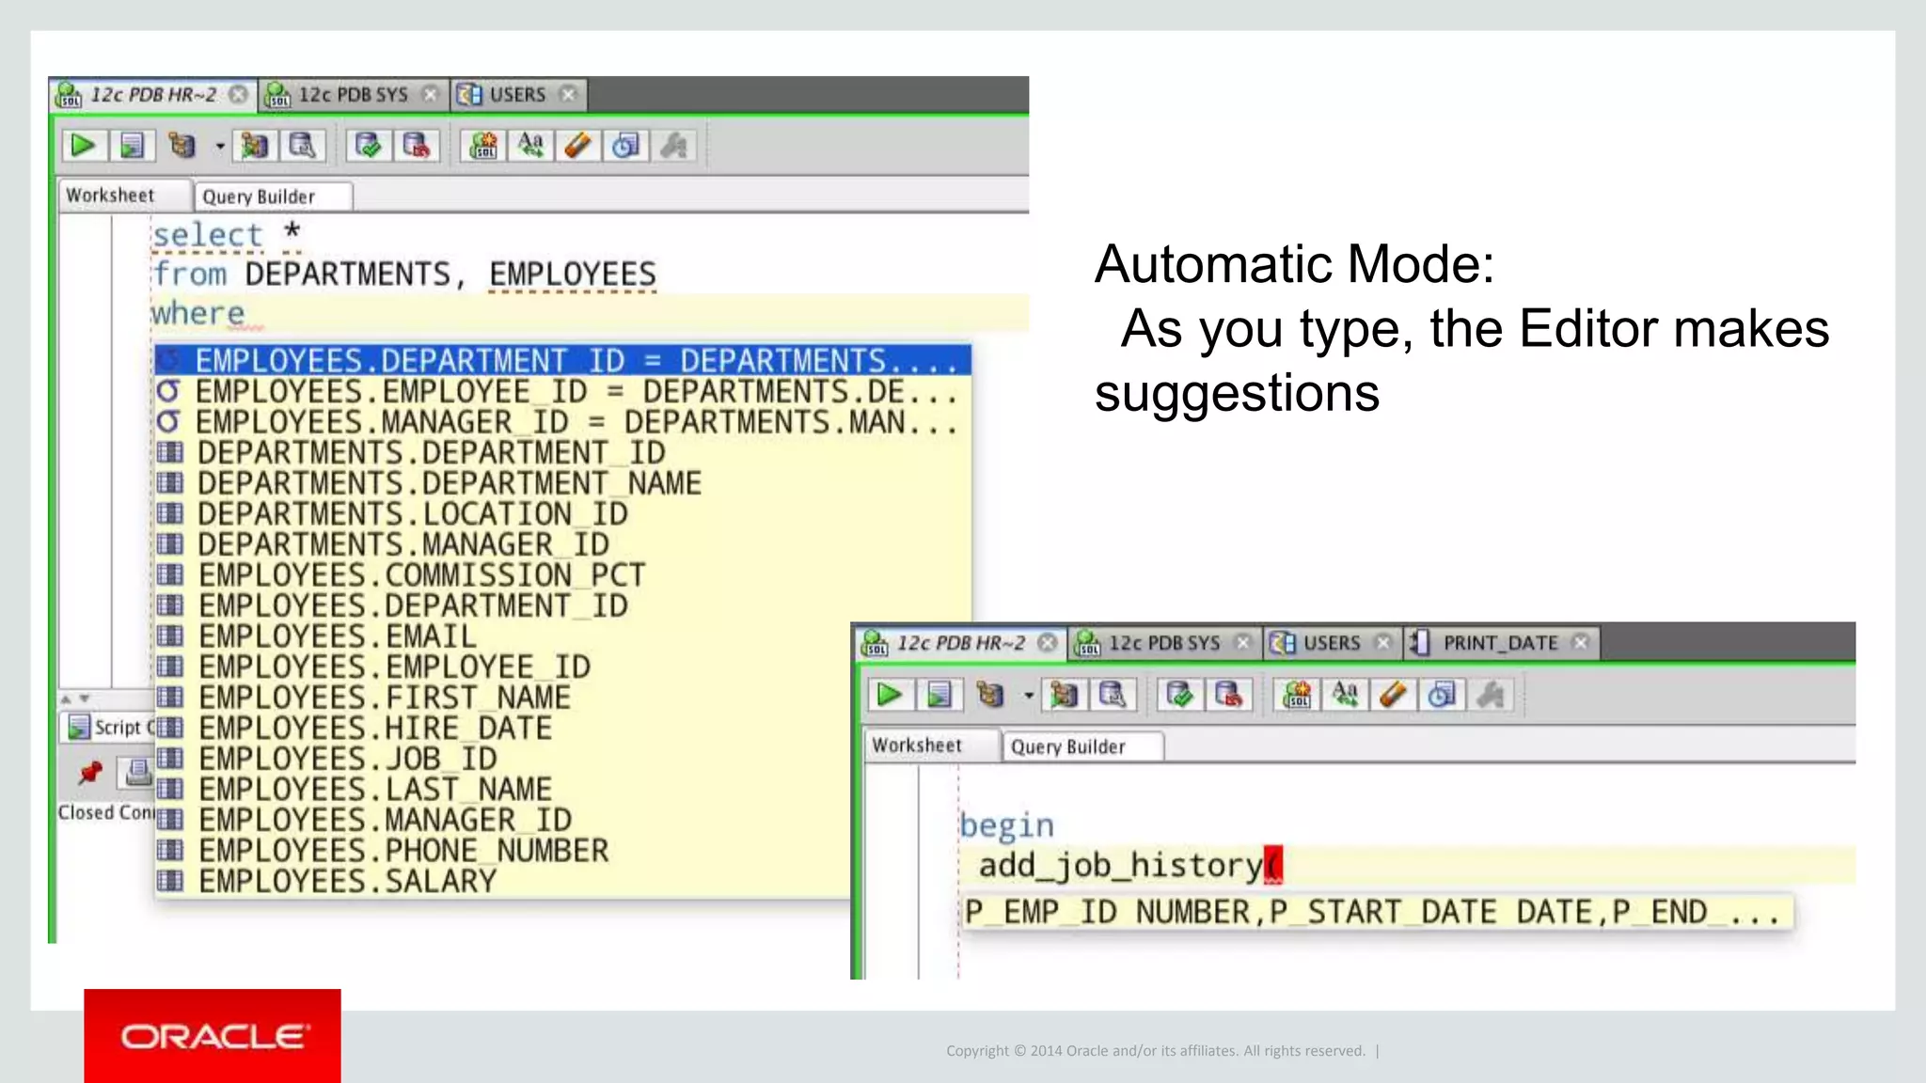The image size is (1926, 1083).
Task: Open Explain Plan dropdown arrow in lower toolbar
Action: (x=1028, y=696)
